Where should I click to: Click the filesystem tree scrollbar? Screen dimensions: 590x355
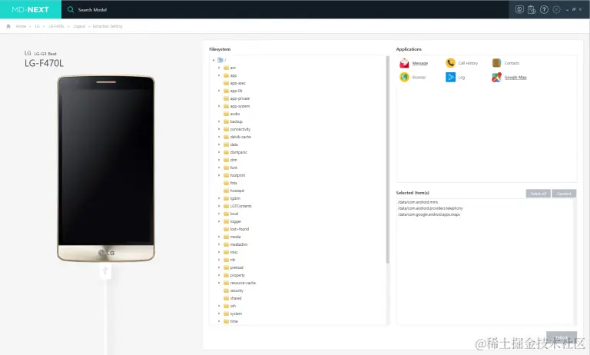387,160
